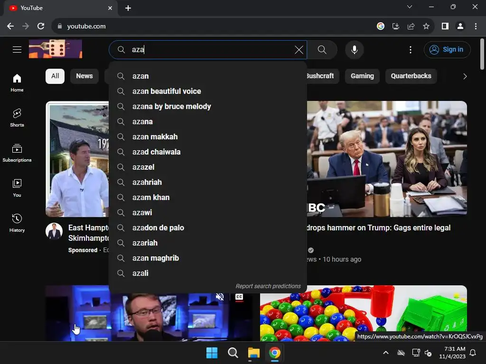Screen dimensions: 486x364
Task: Choose 'azan beautiful voice' suggestion
Action: pos(208,91)
